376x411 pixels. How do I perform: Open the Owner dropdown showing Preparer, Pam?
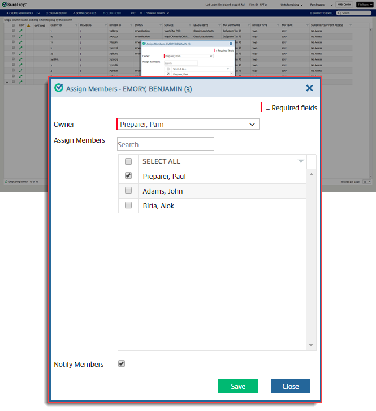pos(188,124)
